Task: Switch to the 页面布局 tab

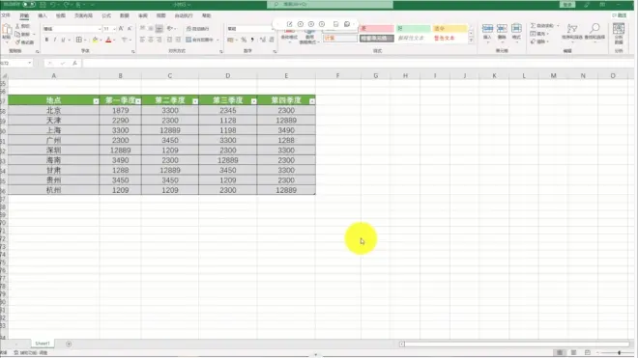Action: tap(83, 15)
